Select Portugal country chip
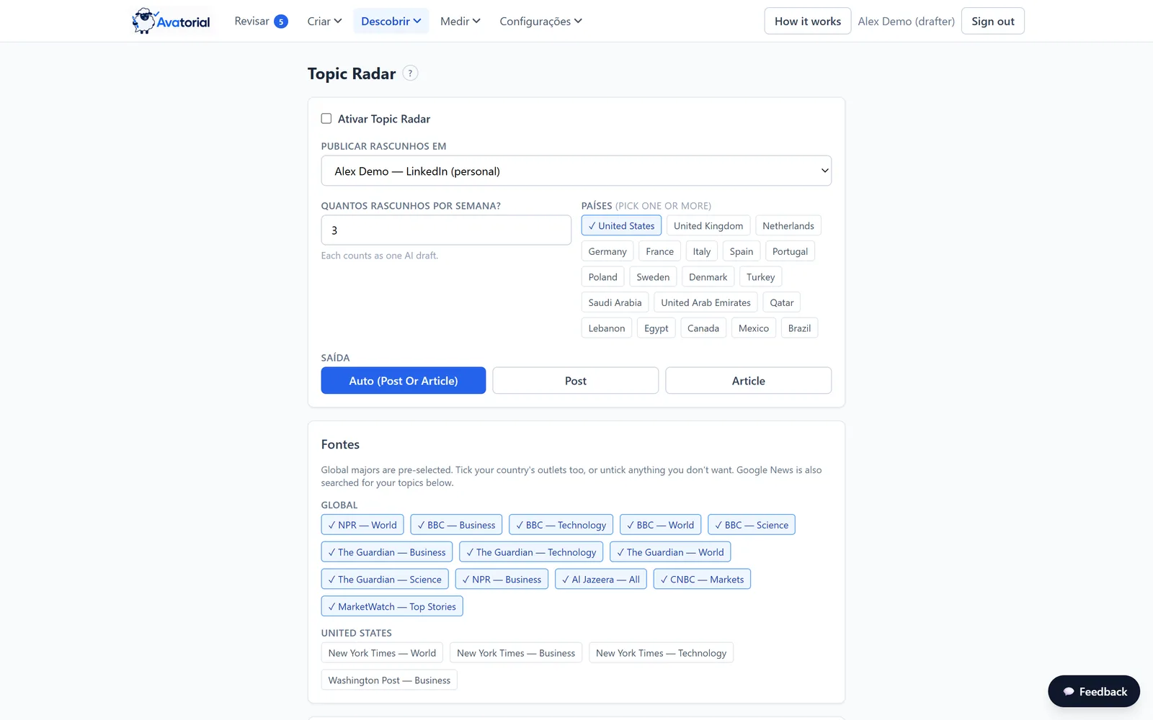The width and height of the screenshot is (1153, 720). tap(790, 251)
